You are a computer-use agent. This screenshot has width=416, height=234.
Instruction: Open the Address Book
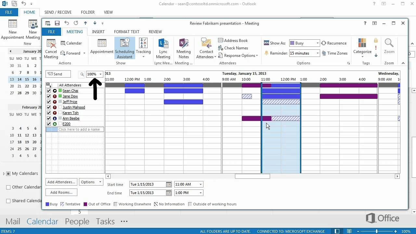coord(233,40)
